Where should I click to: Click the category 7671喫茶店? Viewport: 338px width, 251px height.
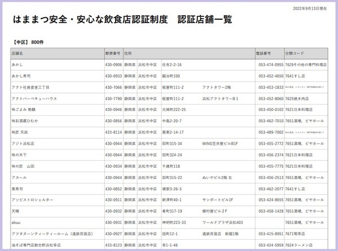pyautogui.click(x=295, y=234)
